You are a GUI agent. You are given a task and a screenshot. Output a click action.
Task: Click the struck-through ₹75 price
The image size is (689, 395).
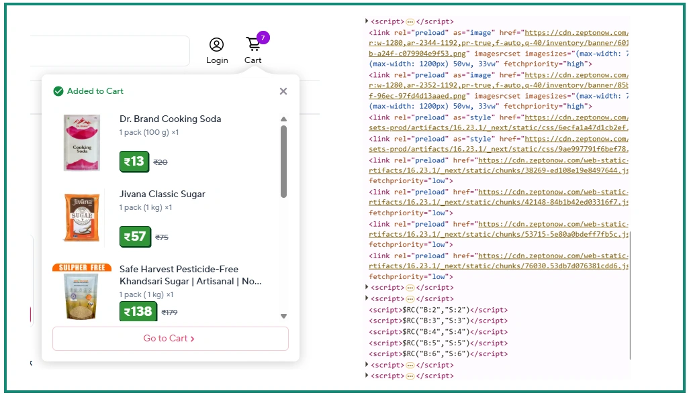(162, 237)
